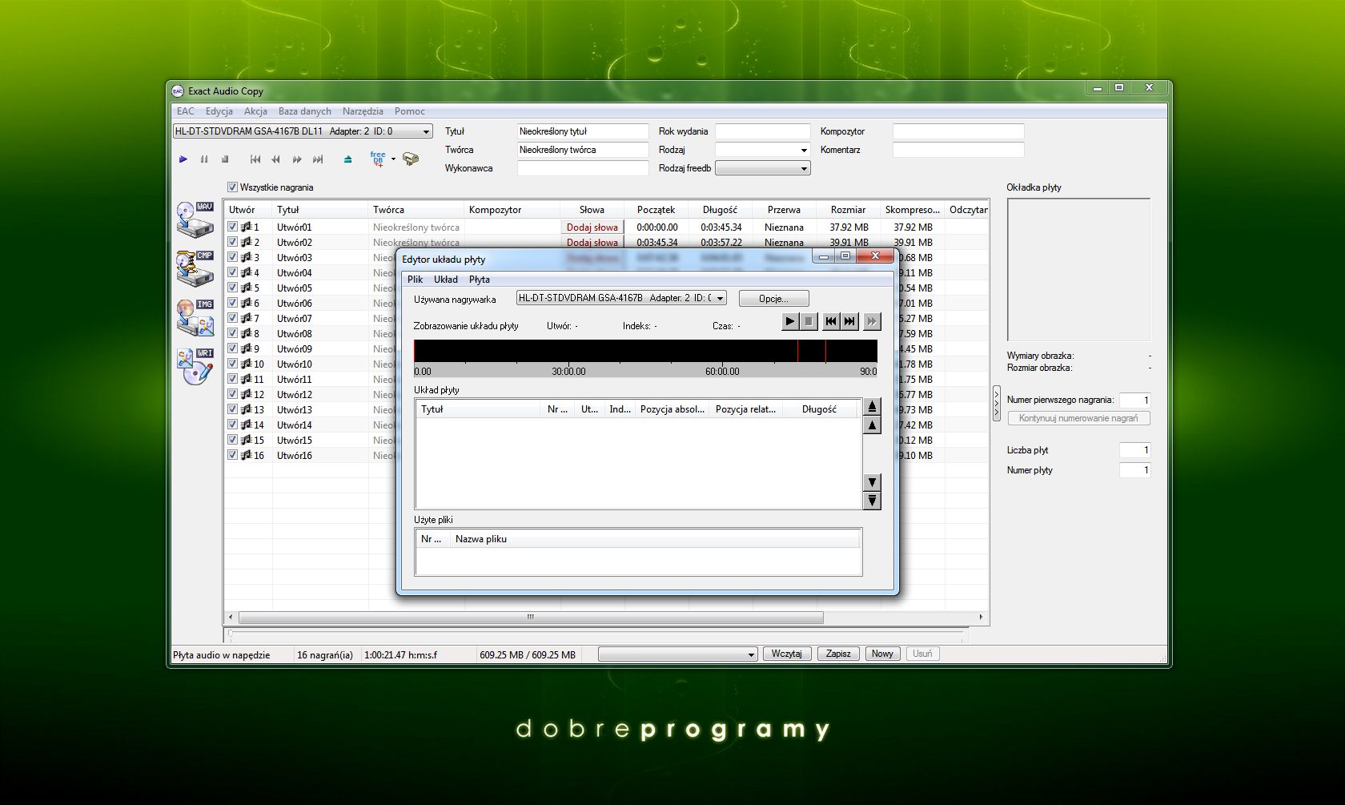The width and height of the screenshot is (1345, 805).
Task: Open the Plik menu in the layout editor
Action: (x=415, y=280)
